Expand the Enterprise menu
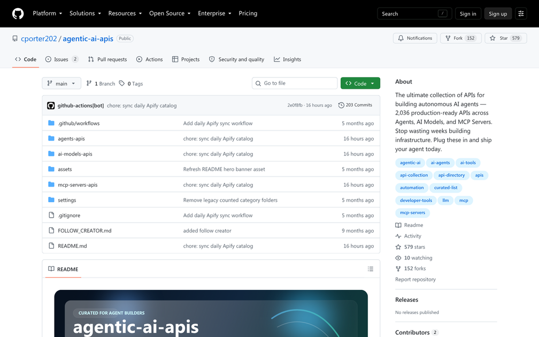The width and height of the screenshot is (539, 337). [x=214, y=13]
